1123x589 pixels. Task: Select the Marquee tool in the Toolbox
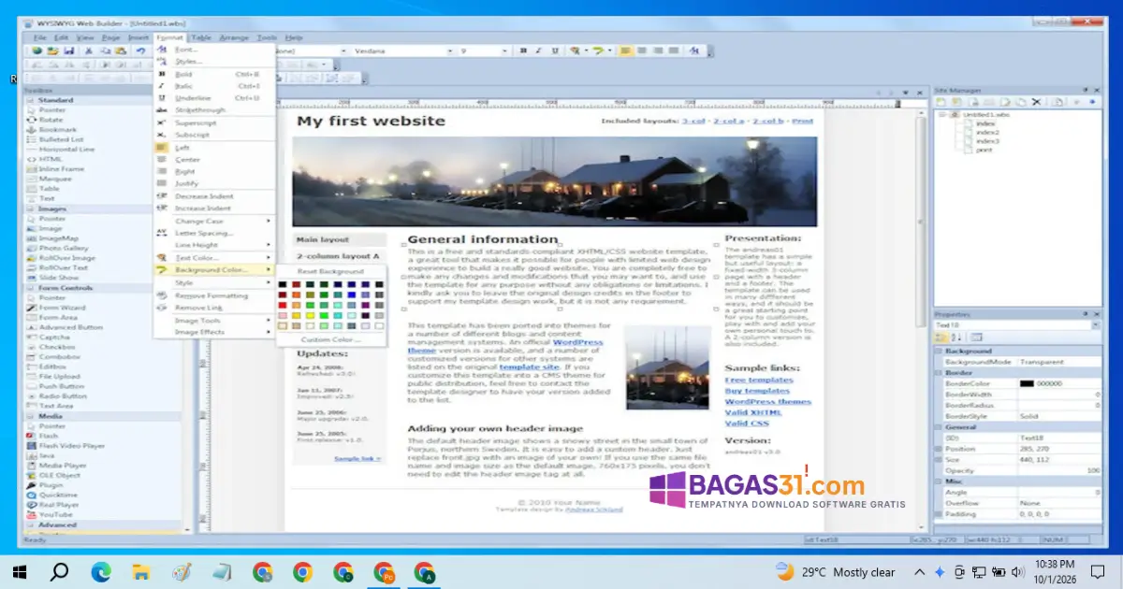point(54,179)
